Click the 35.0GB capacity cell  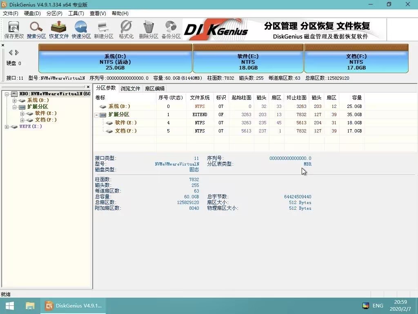[354, 114]
